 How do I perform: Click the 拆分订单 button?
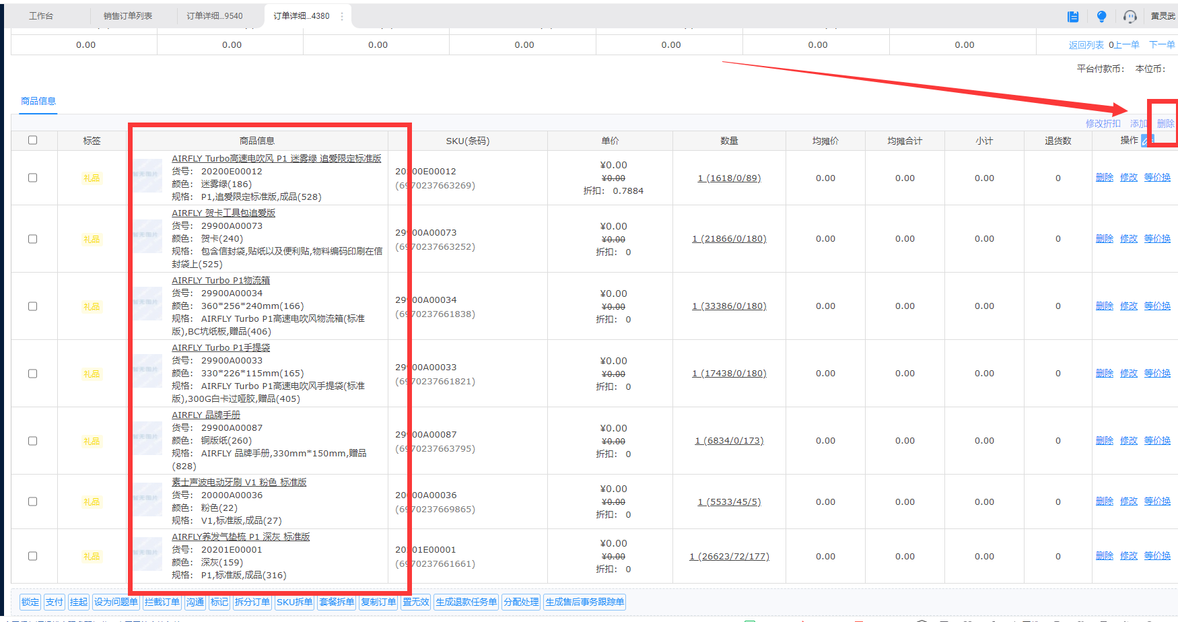point(252,602)
